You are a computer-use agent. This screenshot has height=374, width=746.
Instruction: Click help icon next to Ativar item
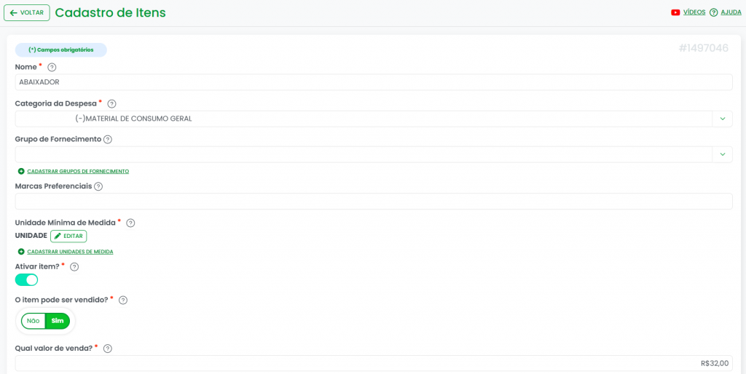74,267
